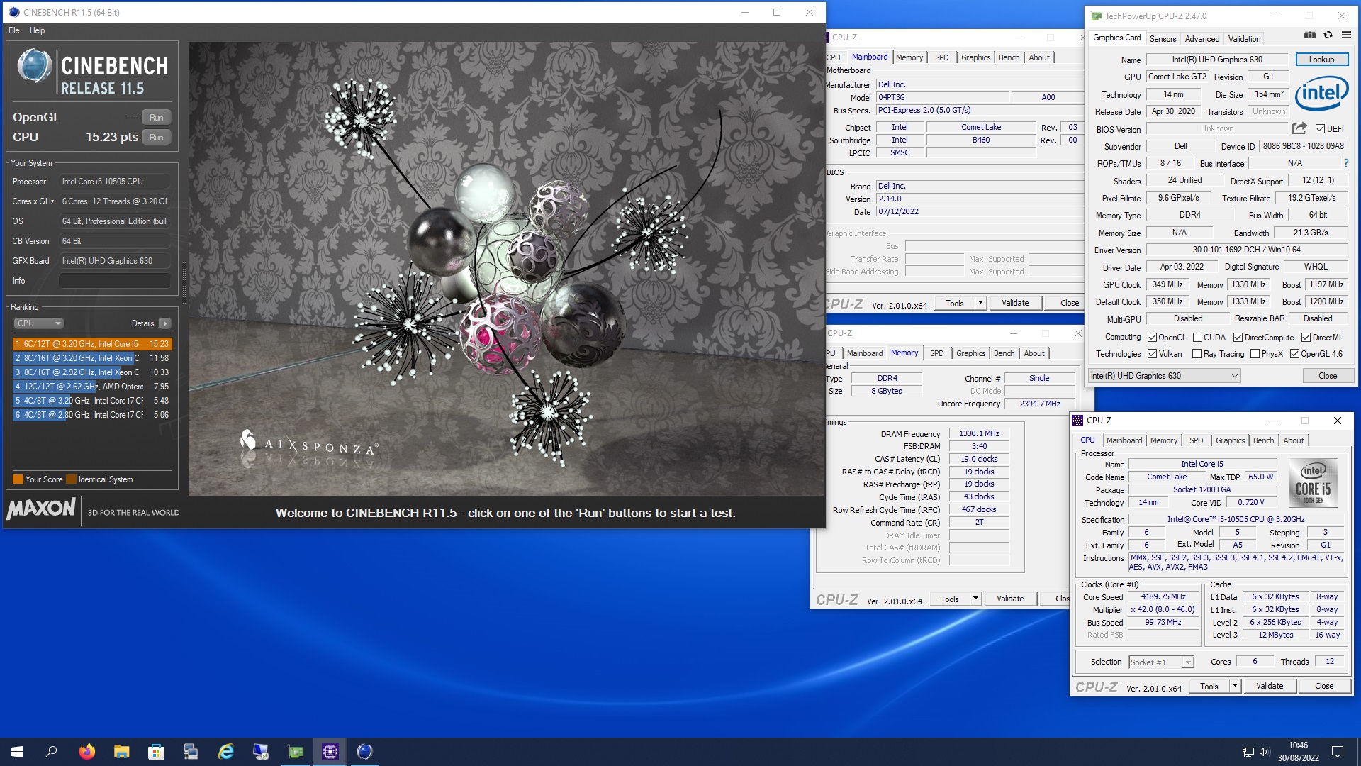
Task: Open the notification center icon
Action: tap(1338, 752)
